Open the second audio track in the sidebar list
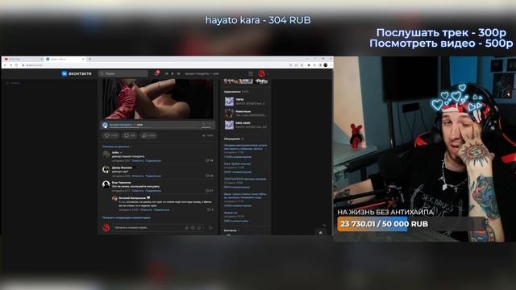 coord(246,113)
